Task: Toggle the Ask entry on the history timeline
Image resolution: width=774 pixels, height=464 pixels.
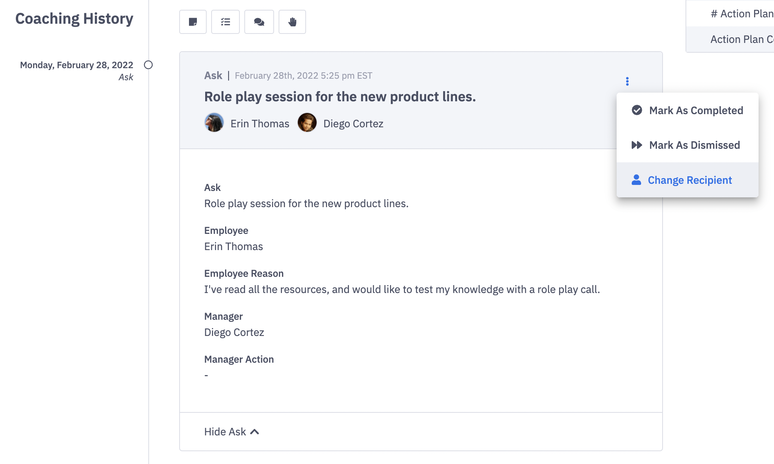Action: 126,77
